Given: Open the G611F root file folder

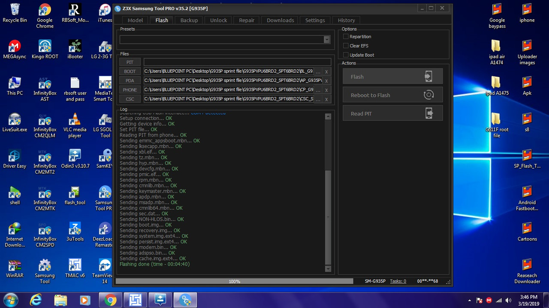Looking at the screenshot, I should tap(497, 125).
